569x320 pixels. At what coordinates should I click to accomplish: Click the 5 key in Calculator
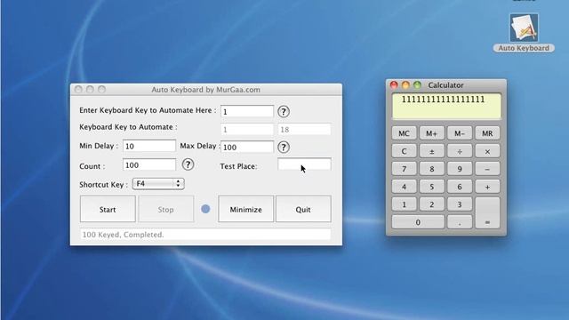pos(431,187)
